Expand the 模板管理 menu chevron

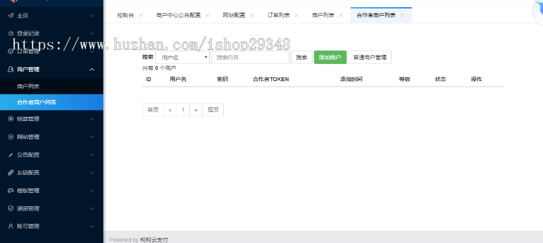pyautogui.click(x=92, y=191)
